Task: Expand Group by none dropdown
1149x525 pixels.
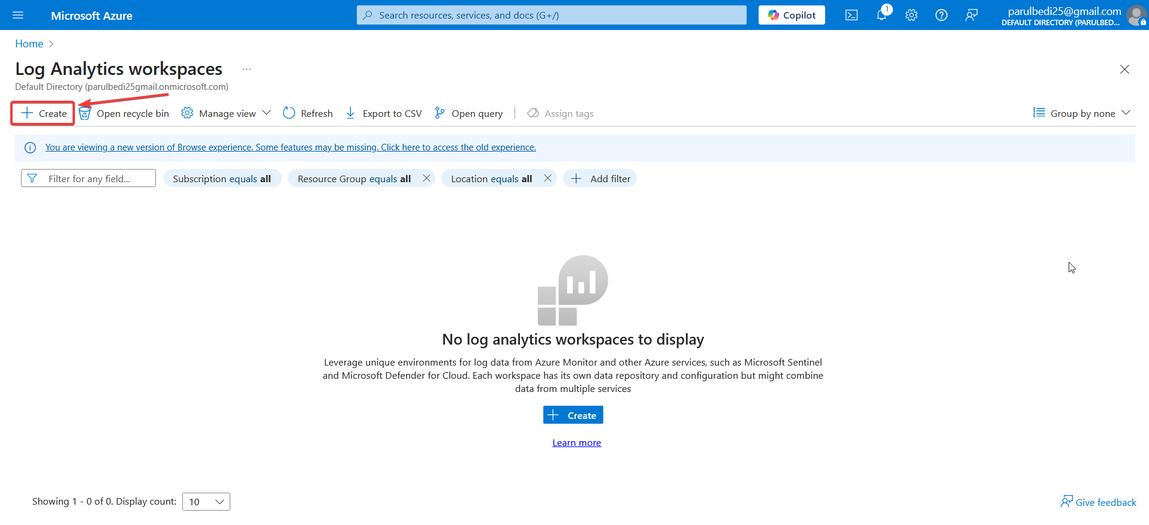Action: 1082,113
